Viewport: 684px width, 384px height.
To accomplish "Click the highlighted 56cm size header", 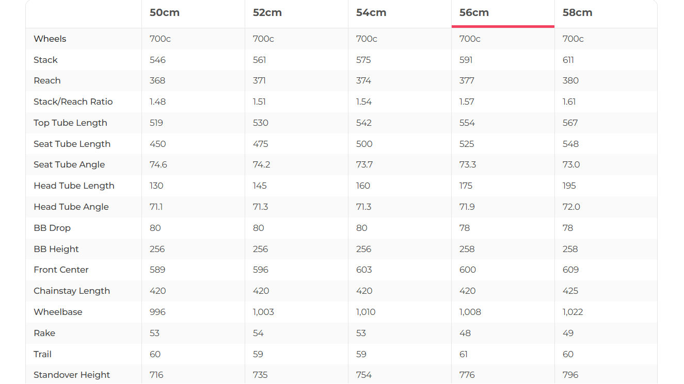I will click(x=474, y=13).
